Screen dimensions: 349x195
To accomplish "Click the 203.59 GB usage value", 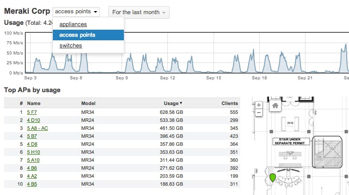I will click(x=171, y=176).
